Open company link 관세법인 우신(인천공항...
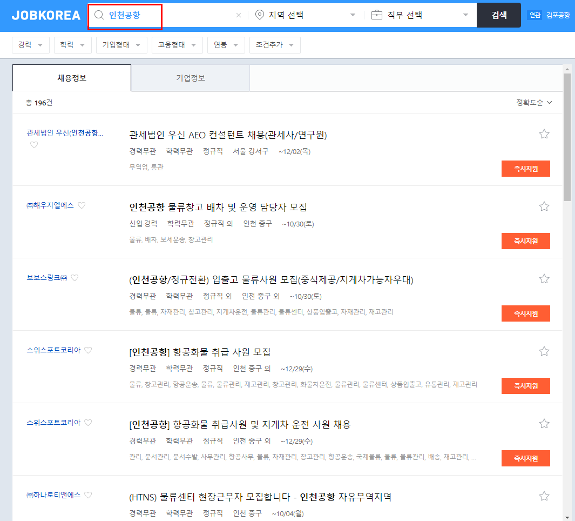Screen dimensions: 575x521 tap(65, 133)
